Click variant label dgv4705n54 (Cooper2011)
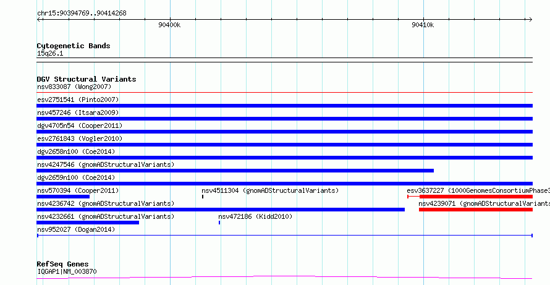This screenshot has width=550, height=285. pyautogui.click(x=80, y=125)
